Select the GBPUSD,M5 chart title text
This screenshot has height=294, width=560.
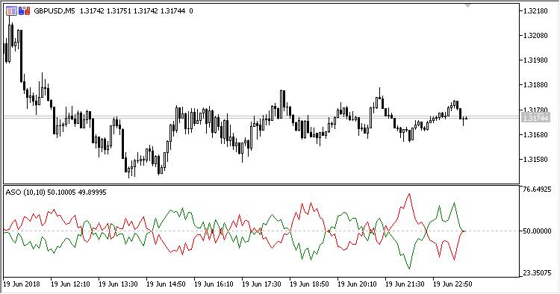(x=55, y=11)
